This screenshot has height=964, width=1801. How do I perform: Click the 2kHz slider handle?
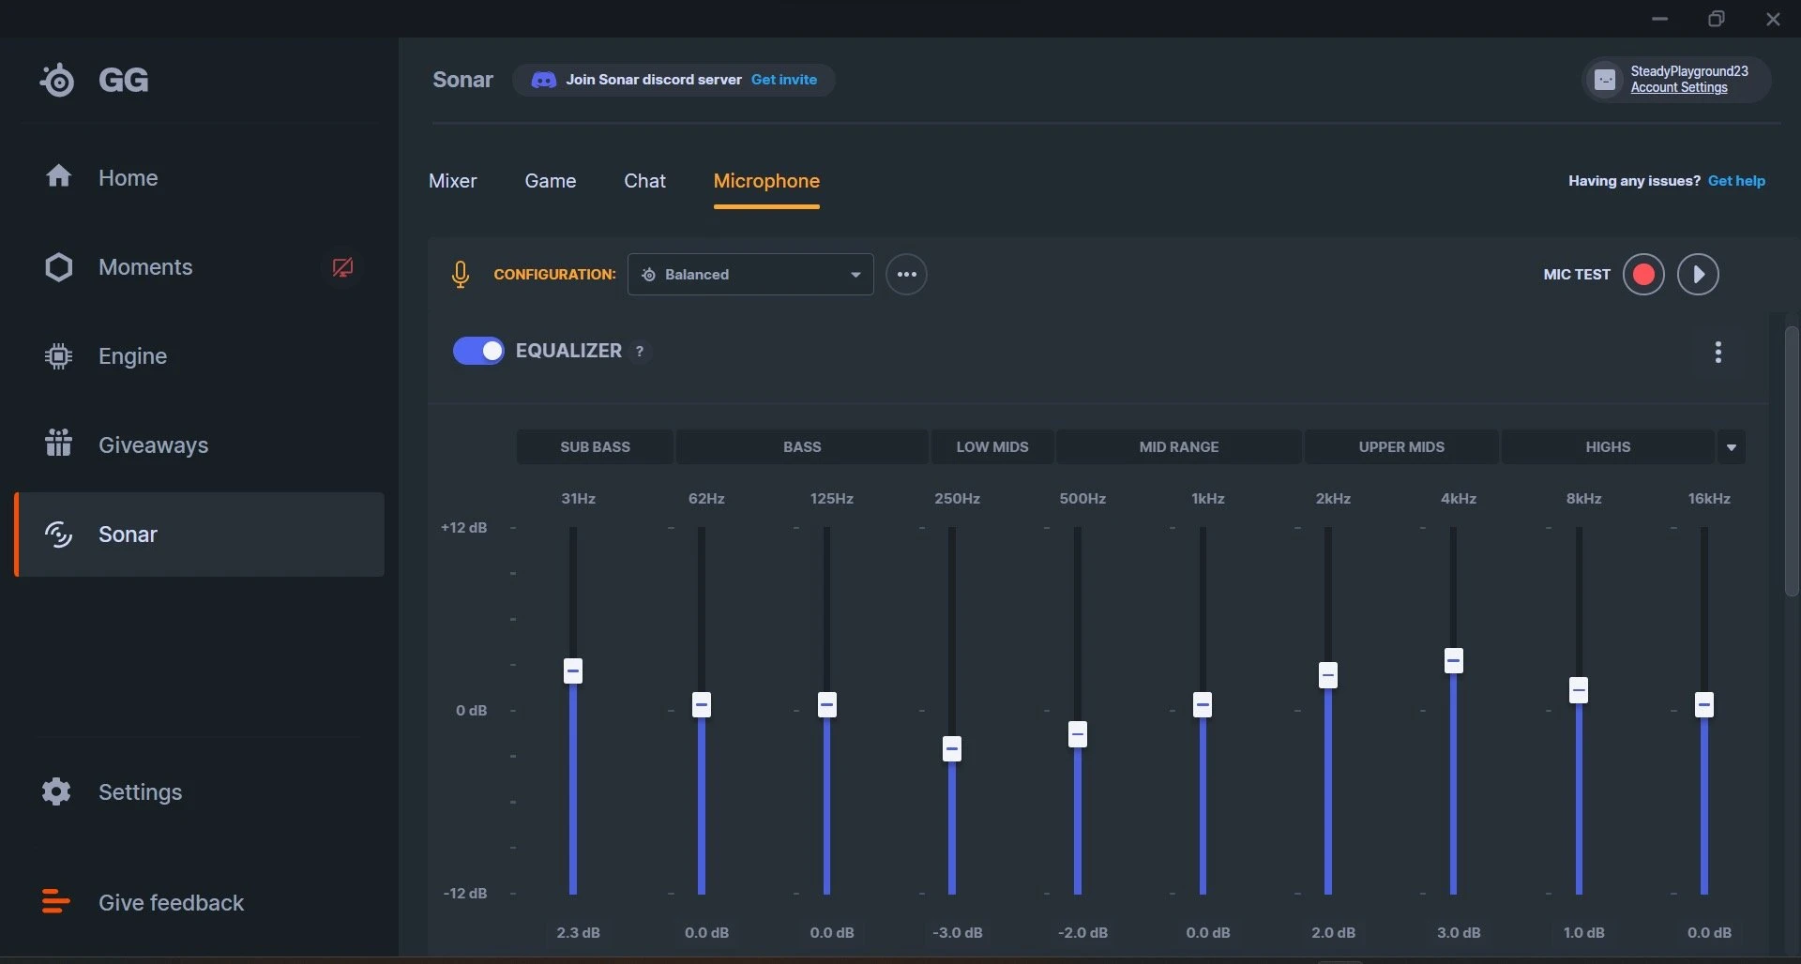pos(1328,675)
